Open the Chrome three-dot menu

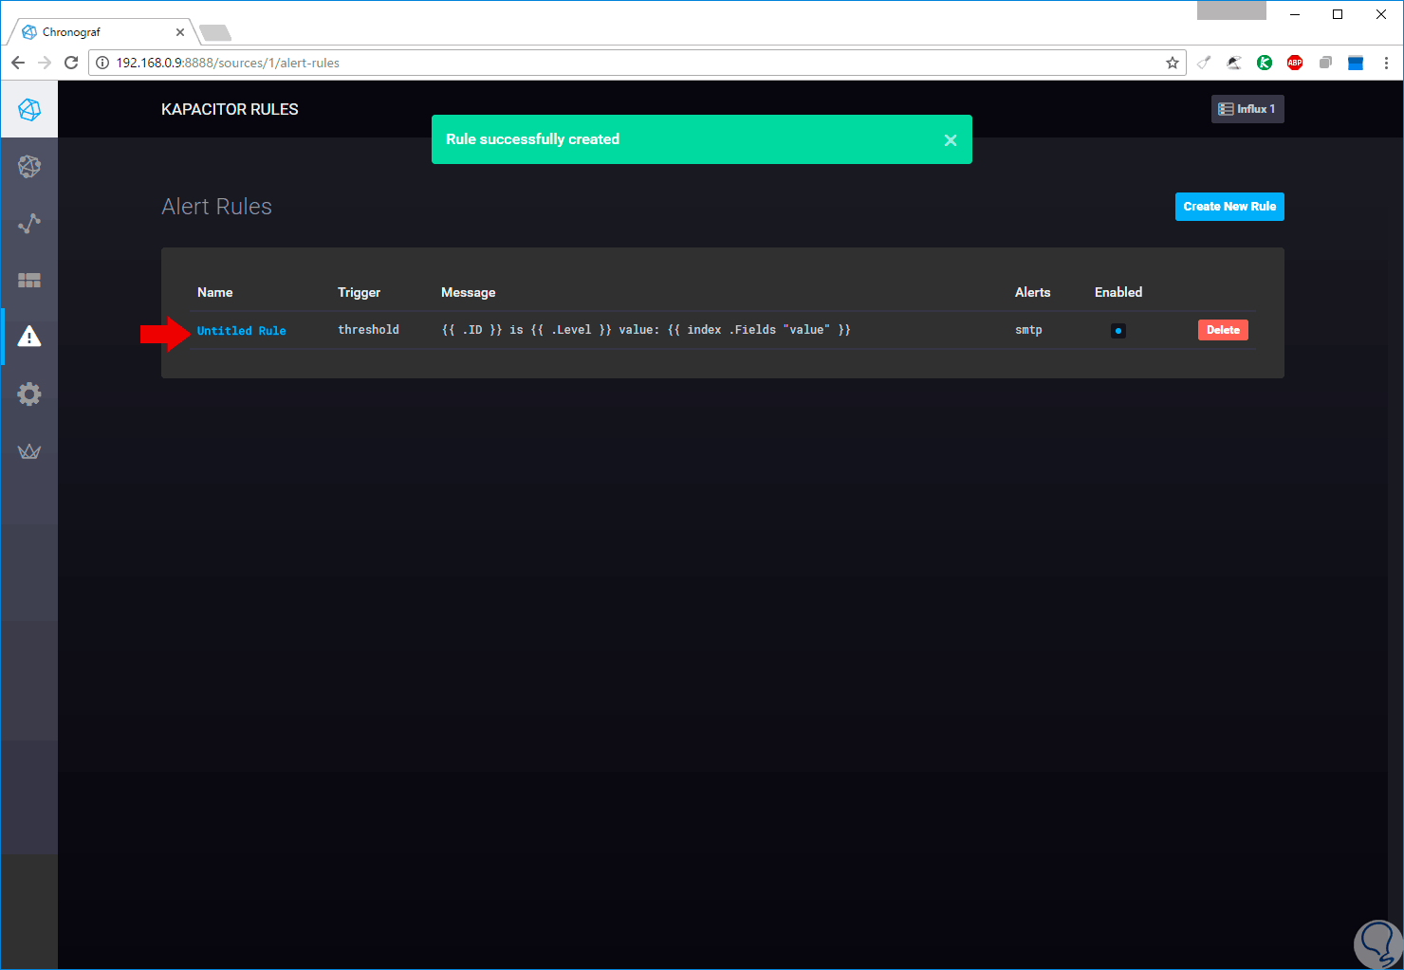point(1386,63)
